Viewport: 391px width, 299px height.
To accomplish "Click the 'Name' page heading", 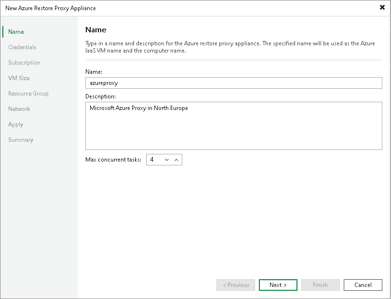I will click(96, 30).
